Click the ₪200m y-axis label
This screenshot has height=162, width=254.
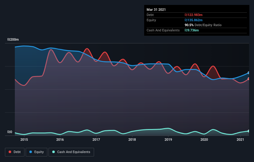(13, 40)
